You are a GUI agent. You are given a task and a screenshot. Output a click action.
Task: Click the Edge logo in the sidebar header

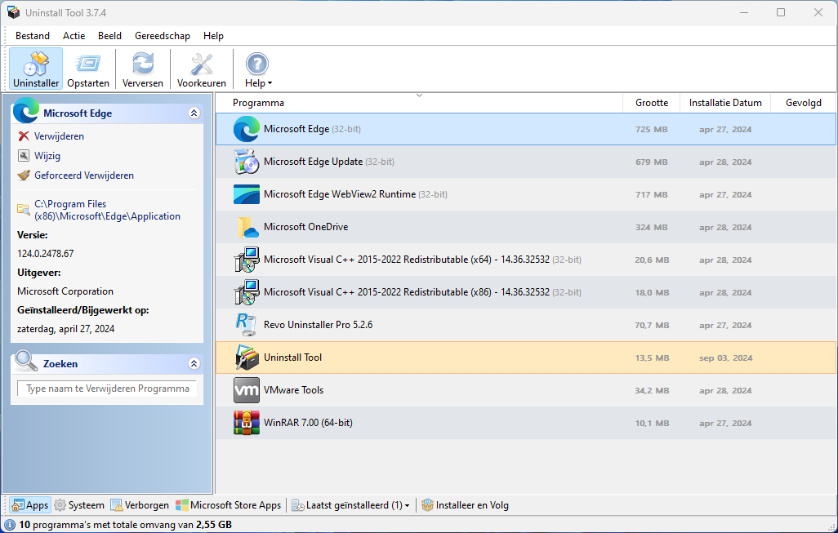(25, 110)
